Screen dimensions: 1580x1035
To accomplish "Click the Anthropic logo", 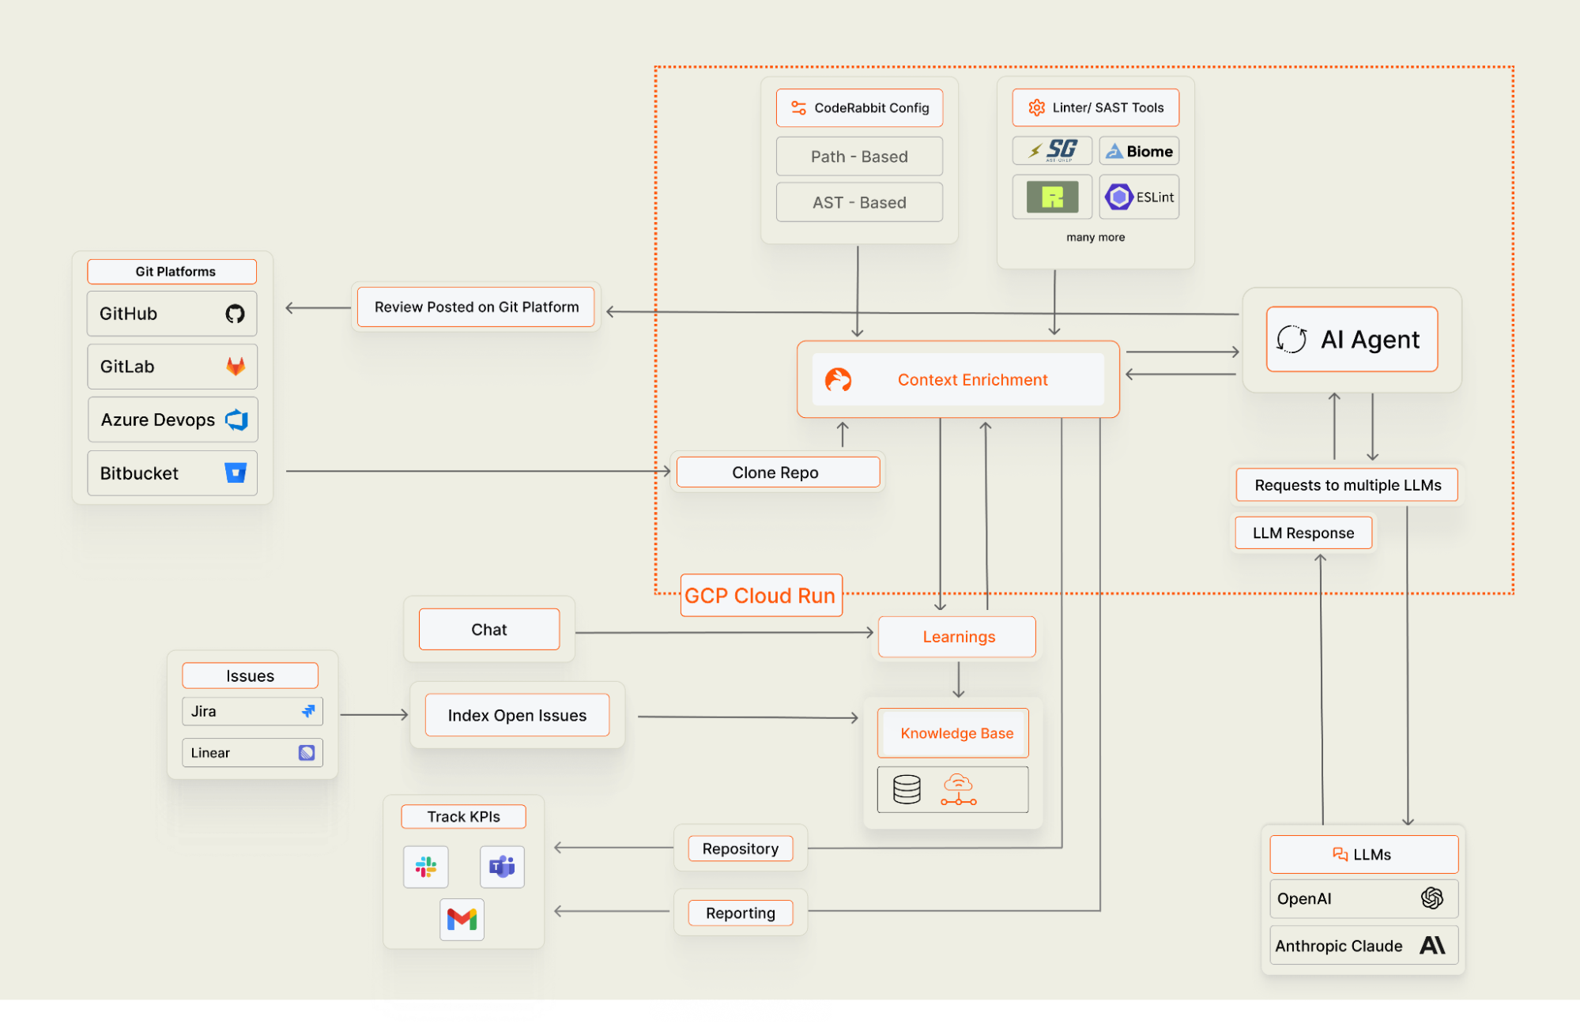I will [x=1432, y=945].
